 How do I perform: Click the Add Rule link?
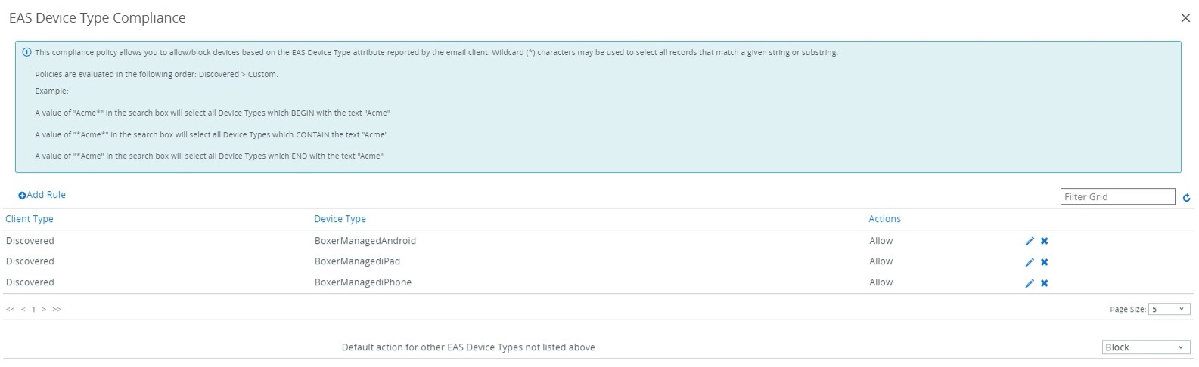42,195
